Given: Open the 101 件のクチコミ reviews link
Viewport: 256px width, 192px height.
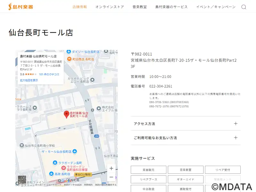Looking at the screenshot, I should pyautogui.click(x=49, y=74).
